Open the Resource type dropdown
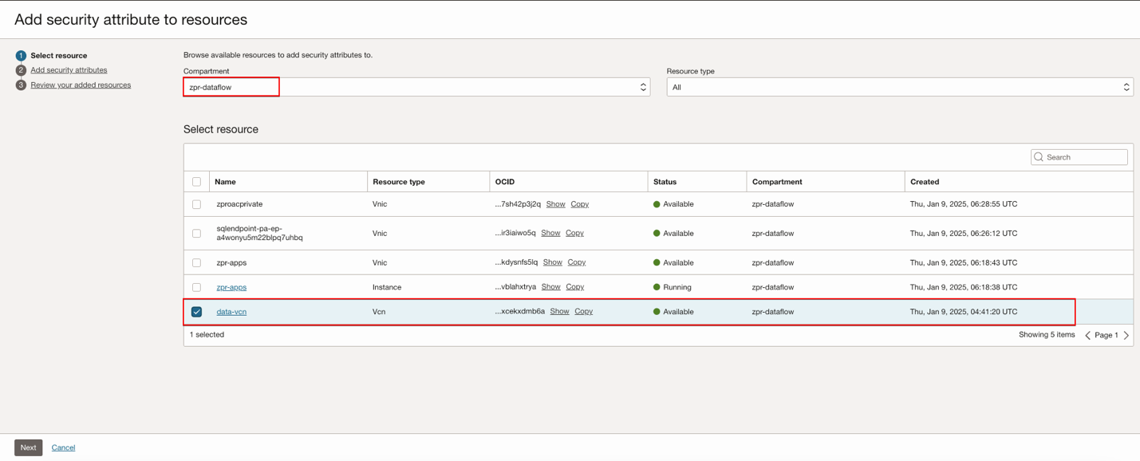The width and height of the screenshot is (1140, 461). click(x=899, y=87)
